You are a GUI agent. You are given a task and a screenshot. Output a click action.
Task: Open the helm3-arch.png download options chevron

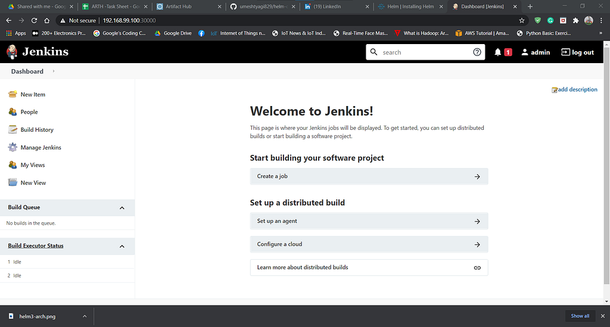coord(85,316)
